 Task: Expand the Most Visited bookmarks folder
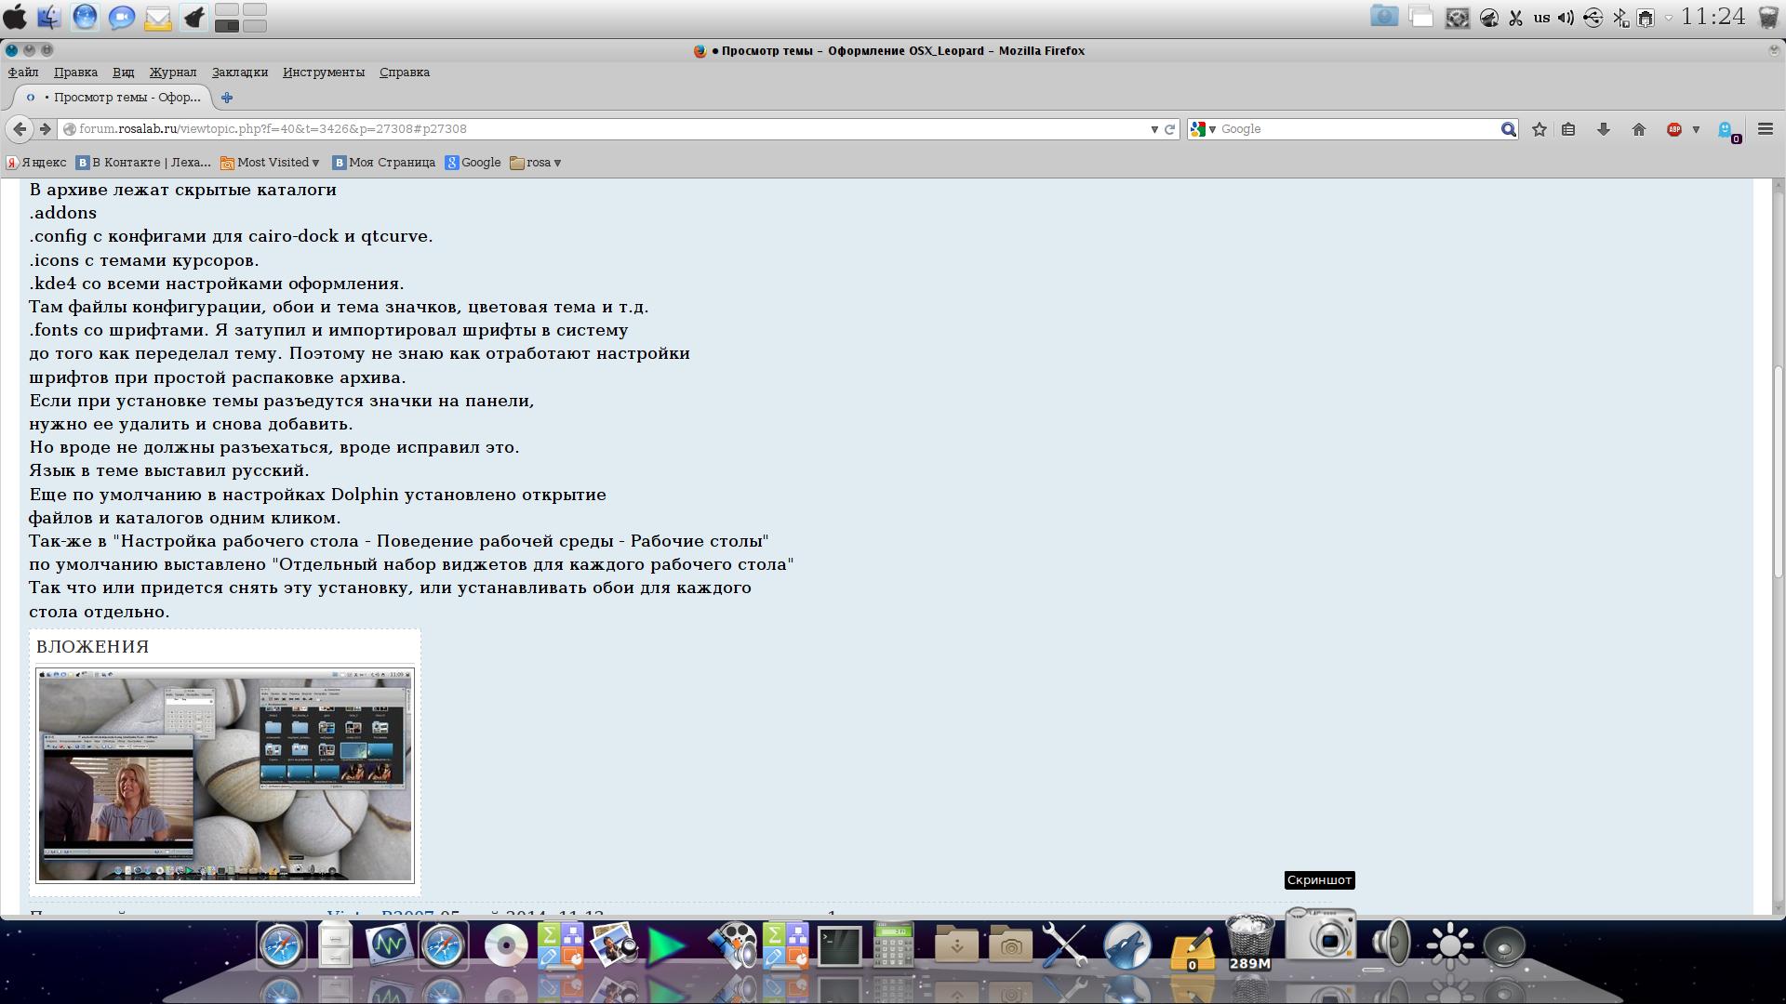(270, 163)
